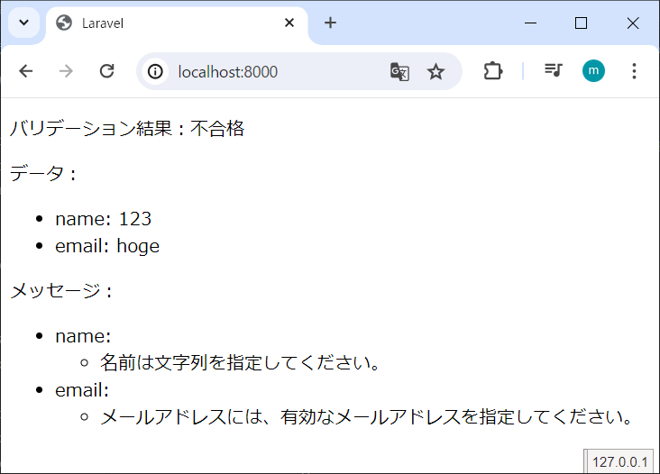The image size is (660, 474).
Task: Click the browser back arrow button
Action: [25, 71]
